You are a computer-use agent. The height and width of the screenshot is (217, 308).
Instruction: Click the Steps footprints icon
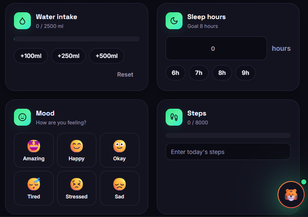point(174,117)
